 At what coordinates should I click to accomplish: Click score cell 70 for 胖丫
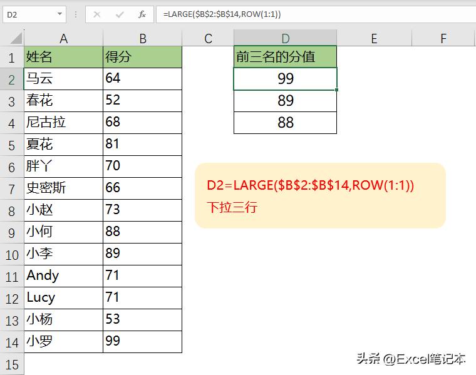(x=142, y=167)
